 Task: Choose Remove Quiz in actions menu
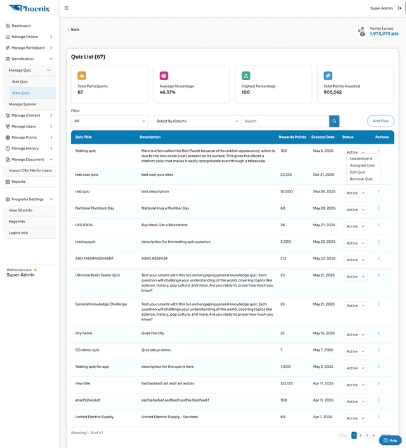[x=361, y=179]
